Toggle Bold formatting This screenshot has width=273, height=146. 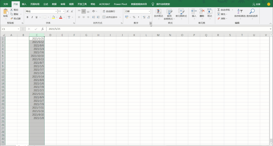pyautogui.click(x=28, y=17)
